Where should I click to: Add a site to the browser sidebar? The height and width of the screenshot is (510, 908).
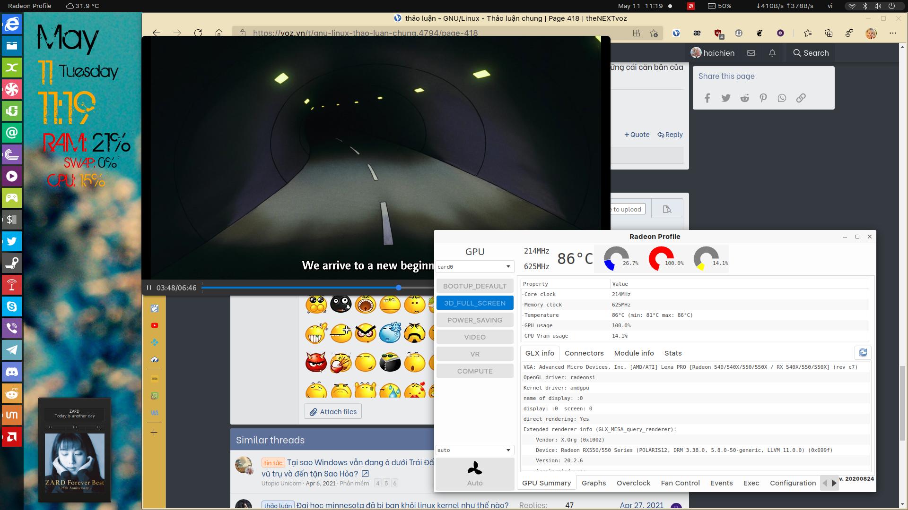click(154, 432)
